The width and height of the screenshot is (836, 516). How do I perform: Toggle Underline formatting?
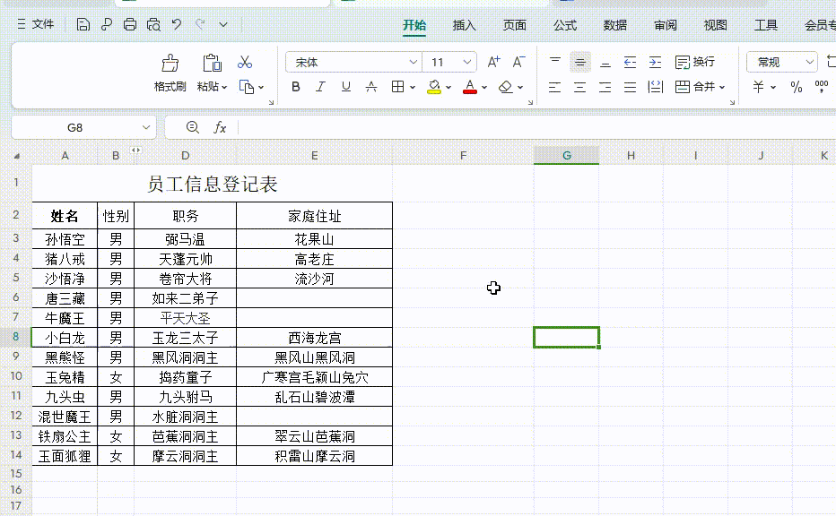coord(346,87)
